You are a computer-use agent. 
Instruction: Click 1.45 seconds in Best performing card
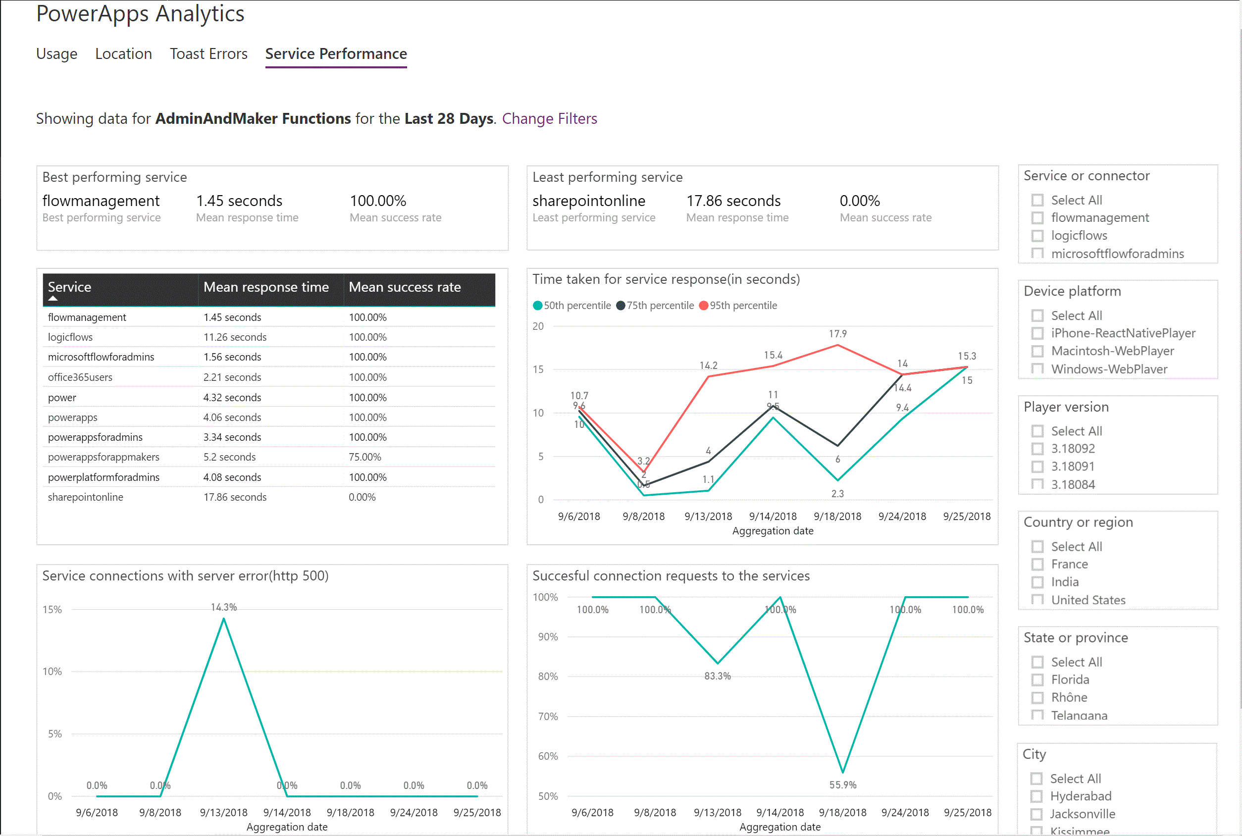239,201
